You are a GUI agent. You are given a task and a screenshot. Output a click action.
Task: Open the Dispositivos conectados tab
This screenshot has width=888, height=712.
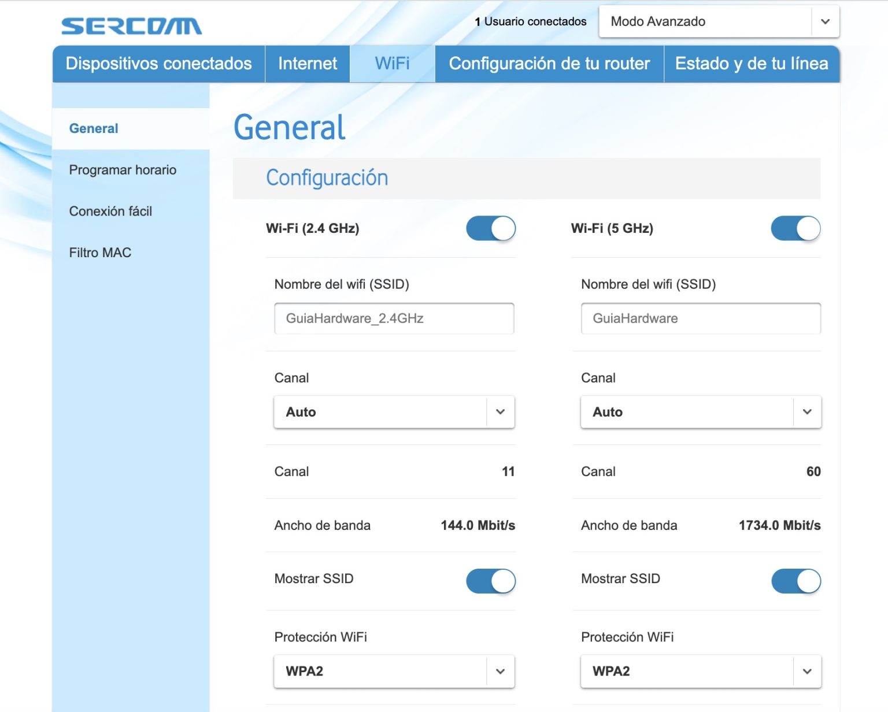click(x=158, y=64)
